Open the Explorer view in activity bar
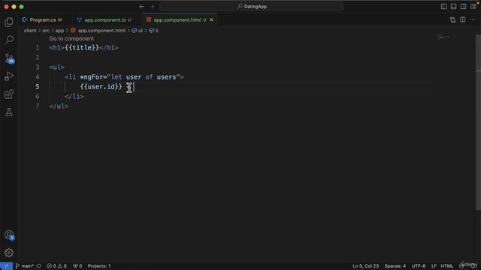 [9, 22]
